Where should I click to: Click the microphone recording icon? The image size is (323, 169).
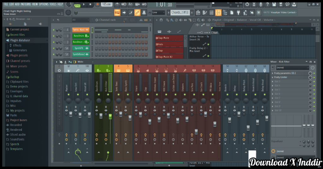(261, 4)
